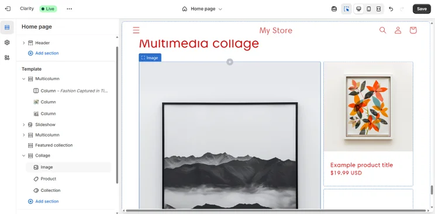Click the sidebar vertical scrollbar
This screenshot has height=214, width=435.
117,115
